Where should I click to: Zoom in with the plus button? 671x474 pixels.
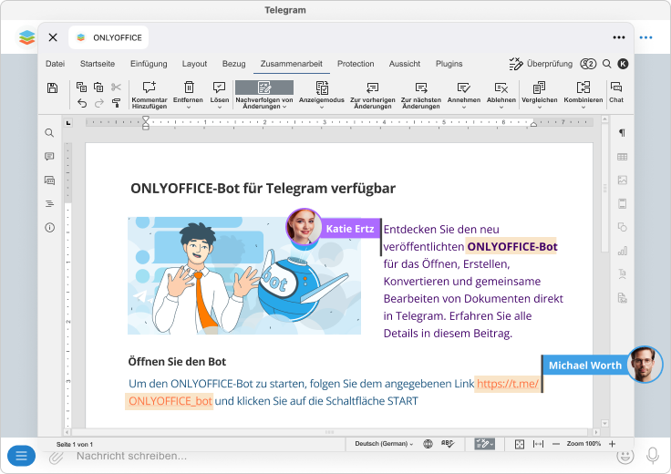coord(613,444)
